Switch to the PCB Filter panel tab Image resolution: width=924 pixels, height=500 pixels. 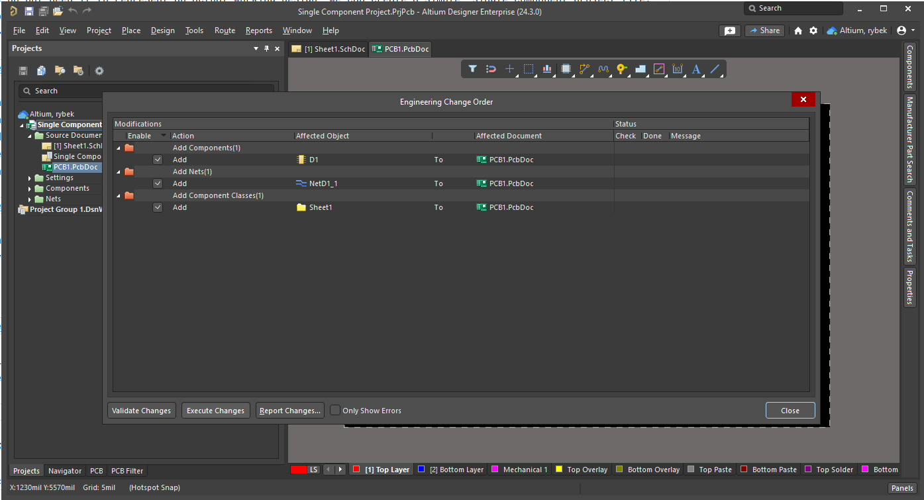point(127,471)
